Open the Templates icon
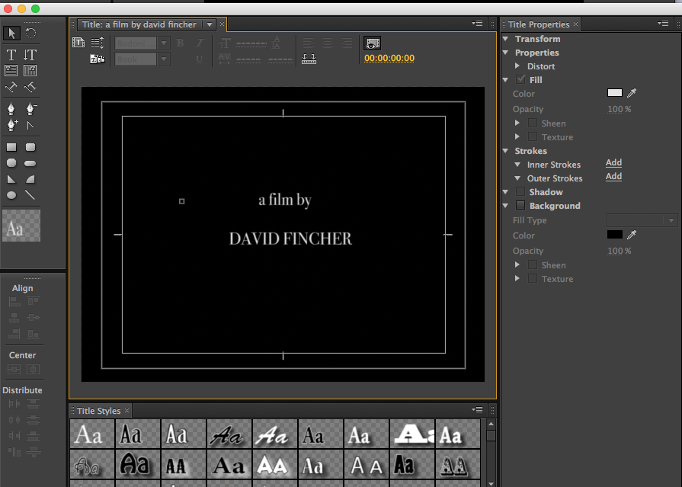Viewport: 682px width, 487px height. pos(98,59)
